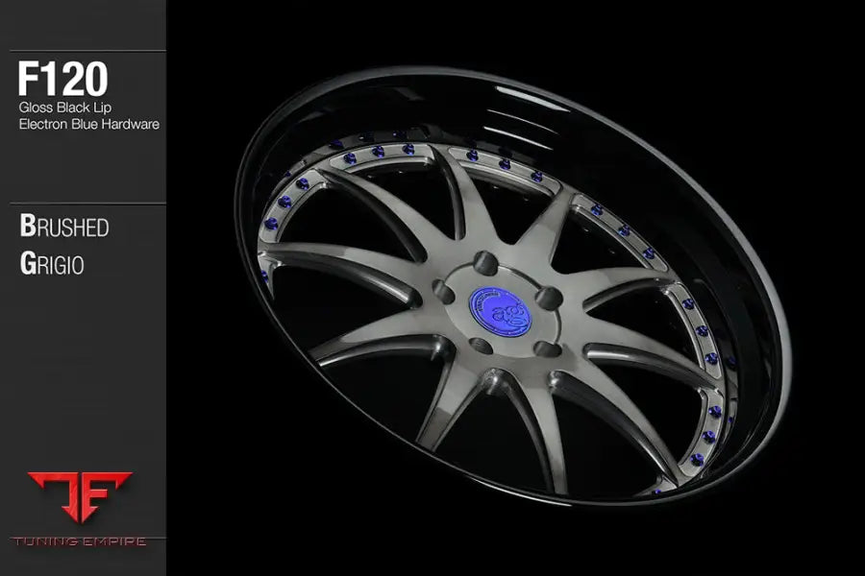The image size is (865, 576).
Task: Select the Brushed finish label
Action: pos(64,228)
